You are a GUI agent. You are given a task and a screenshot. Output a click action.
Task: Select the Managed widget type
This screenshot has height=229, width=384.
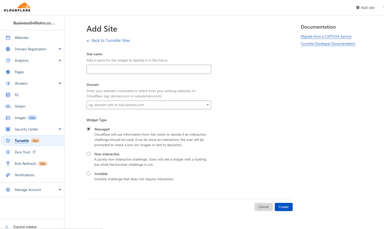point(88,129)
